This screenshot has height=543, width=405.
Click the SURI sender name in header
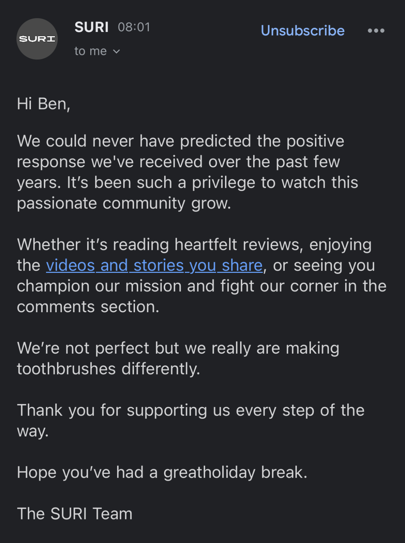tap(91, 27)
